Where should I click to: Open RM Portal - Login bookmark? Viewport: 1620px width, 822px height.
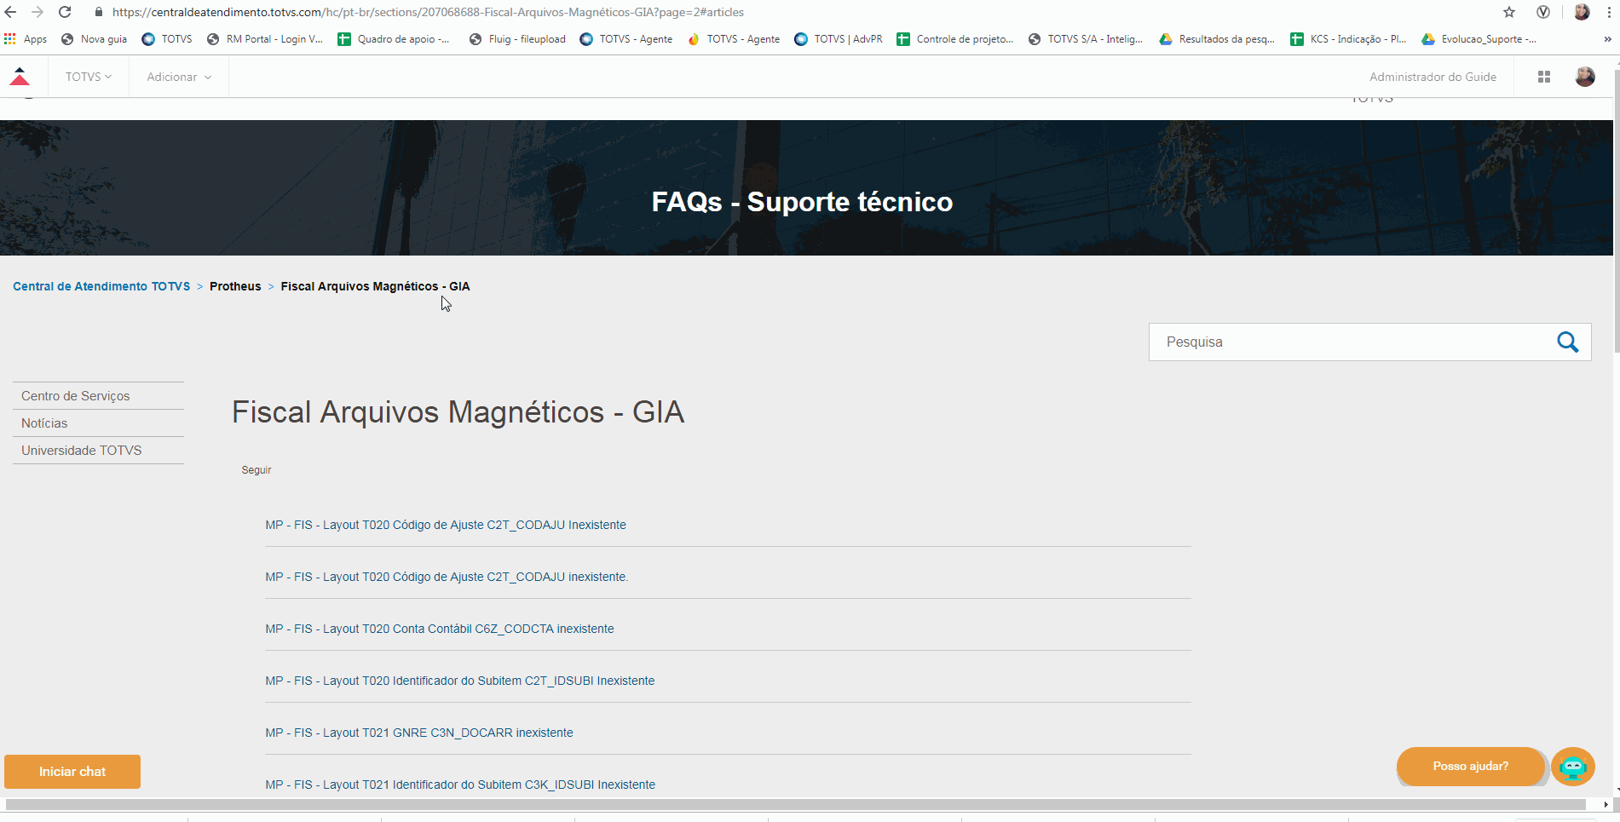[x=265, y=39]
